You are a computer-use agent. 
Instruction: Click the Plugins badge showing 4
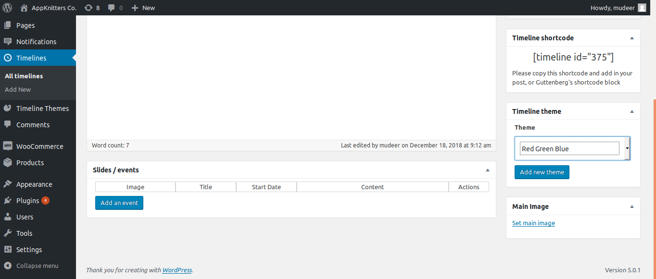point(47,200)
